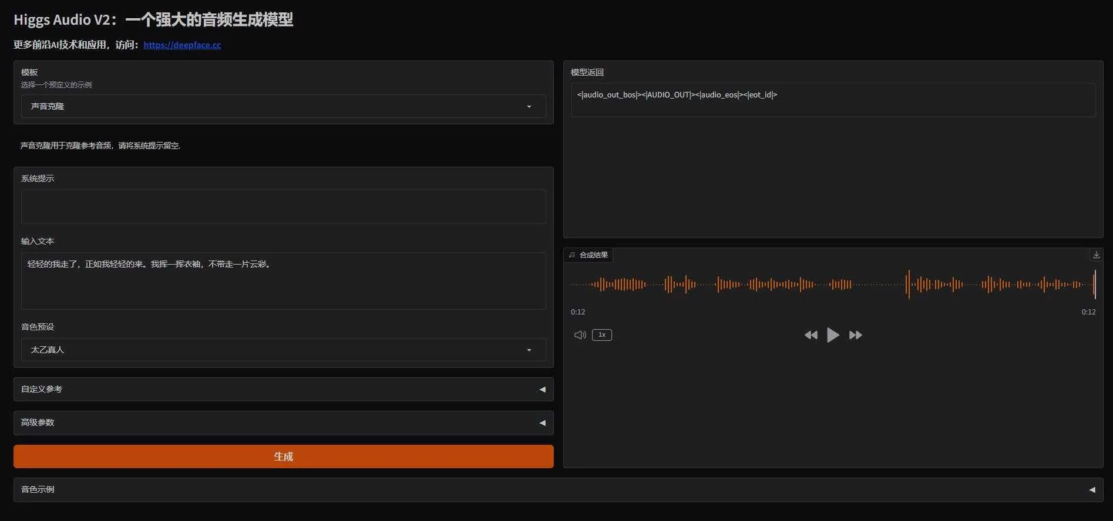Click the download icon above the waveform
This screenshot has width=1113, height=521.
pyautogui.click(x=1096, y=255)
